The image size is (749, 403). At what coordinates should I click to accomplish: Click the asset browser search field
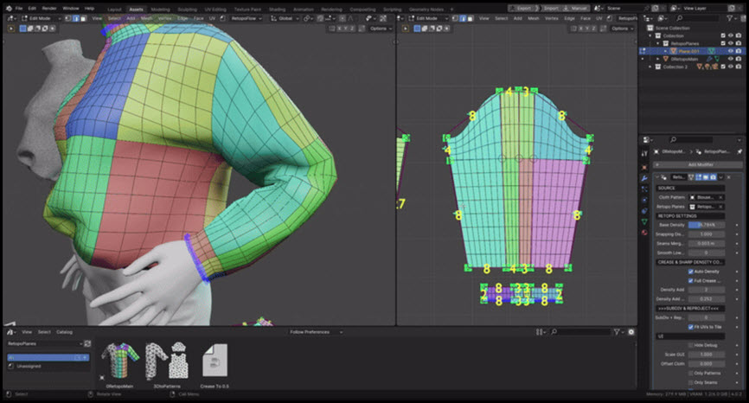pyautogui.click(x=581, y=332)
